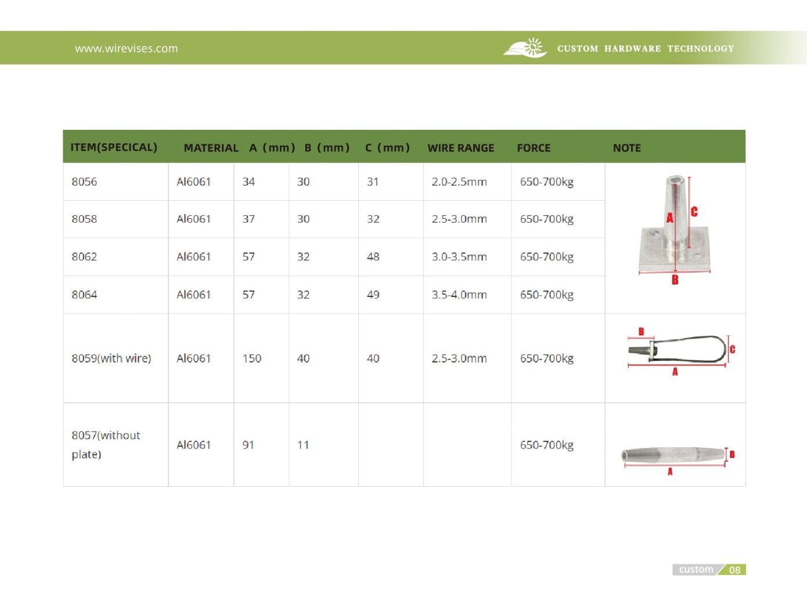Image resolution: width=807 pixels, height=594 pixels.
Task: Select the wire loop vise product image
Action: [x=677, y=350]
